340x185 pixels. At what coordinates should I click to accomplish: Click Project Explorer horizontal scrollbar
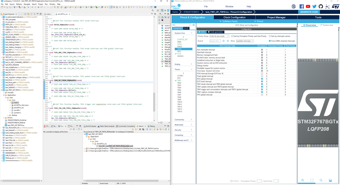tap(21, 181)
